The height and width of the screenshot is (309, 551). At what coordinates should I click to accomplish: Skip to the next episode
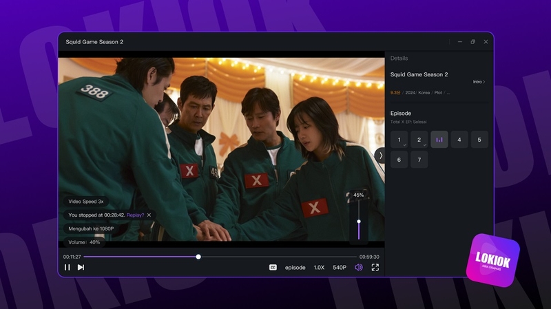coord(81,267)
